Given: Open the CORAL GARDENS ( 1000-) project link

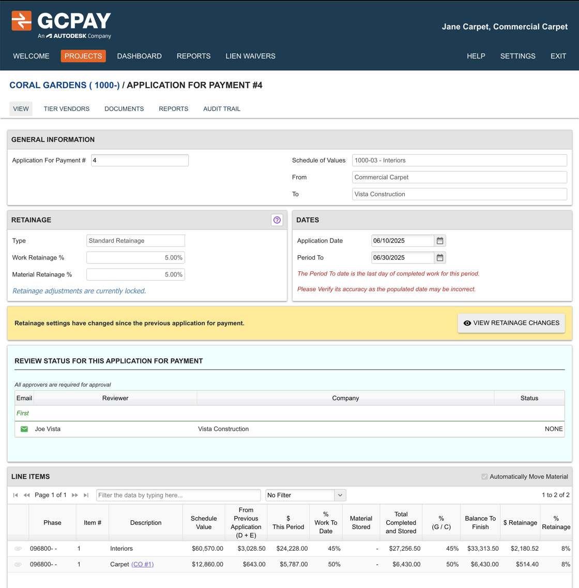Looking at the screenshot, I should tap(65, 85).
